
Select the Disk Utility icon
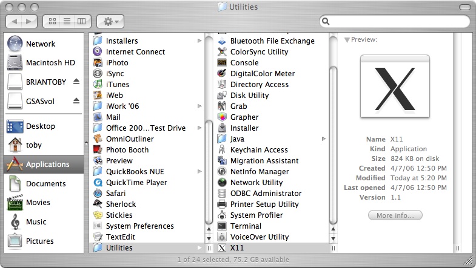222,96
